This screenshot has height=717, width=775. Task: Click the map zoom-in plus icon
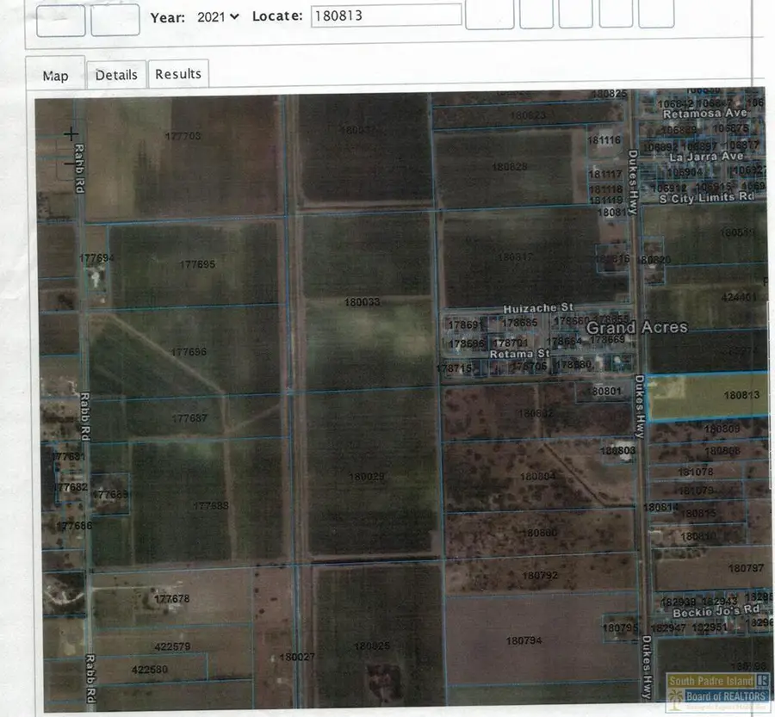pos(71,133)
